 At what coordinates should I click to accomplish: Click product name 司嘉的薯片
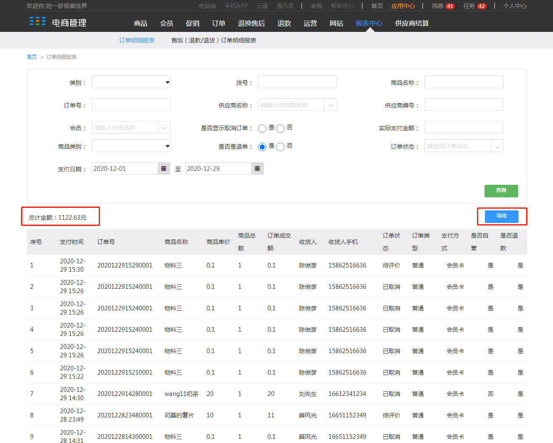click(x=179, y=415)
